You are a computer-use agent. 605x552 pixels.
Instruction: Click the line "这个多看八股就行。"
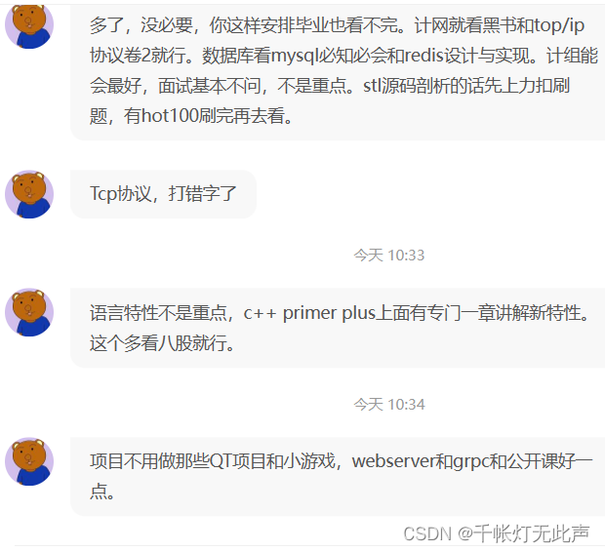pyautogui.click(x=162, y=342)
